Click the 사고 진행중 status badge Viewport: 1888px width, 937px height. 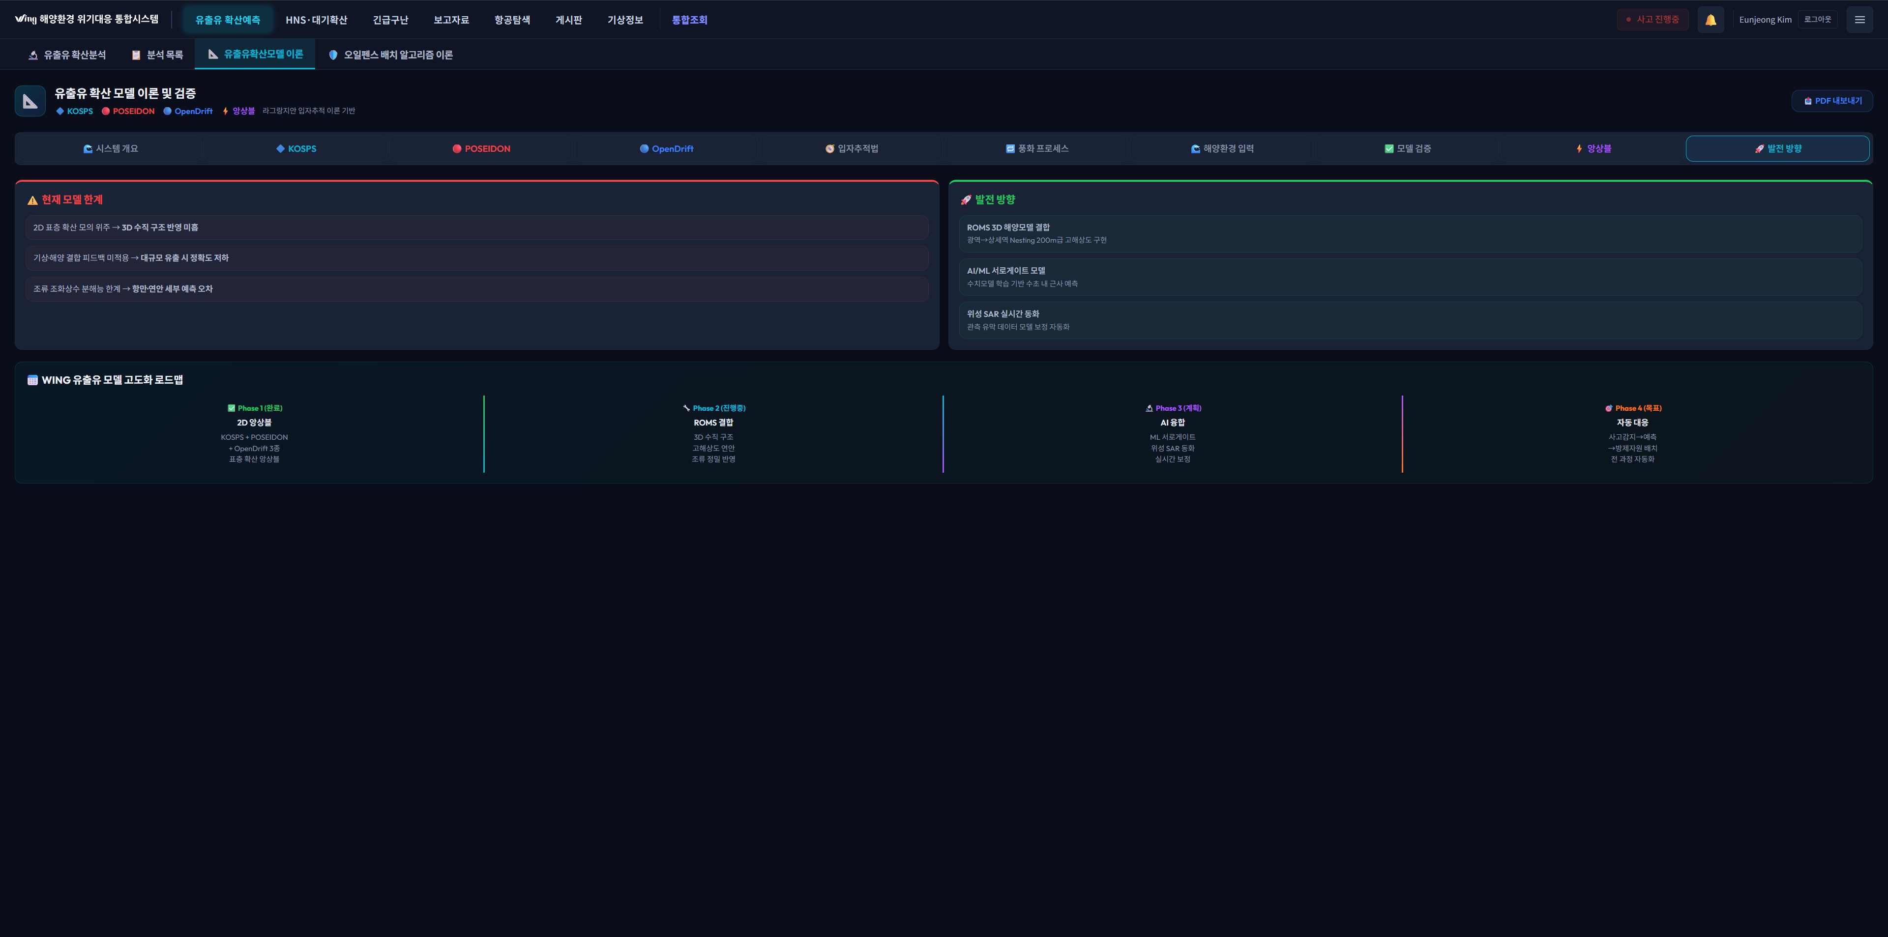(1652, 20)
